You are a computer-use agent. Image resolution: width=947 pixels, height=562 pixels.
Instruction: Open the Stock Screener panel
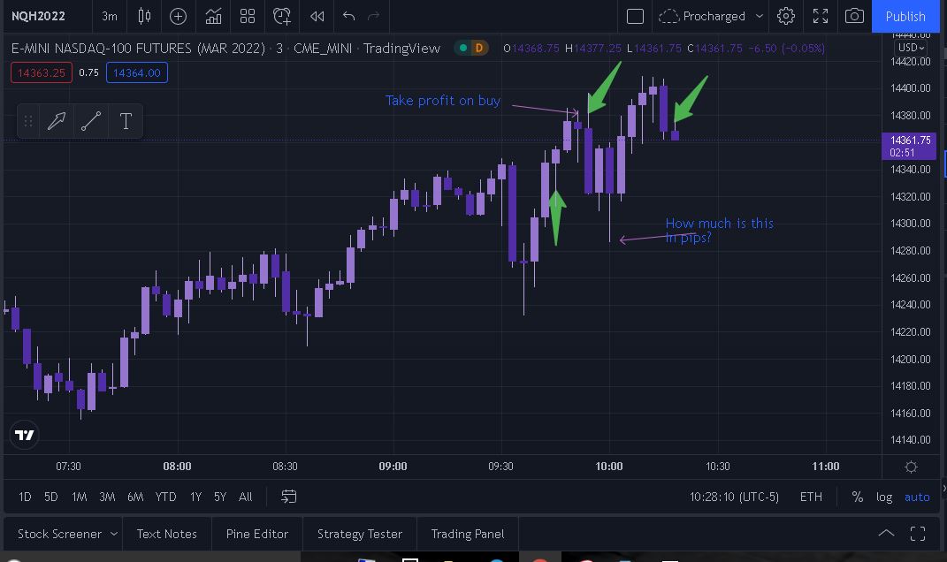(60, 535)
